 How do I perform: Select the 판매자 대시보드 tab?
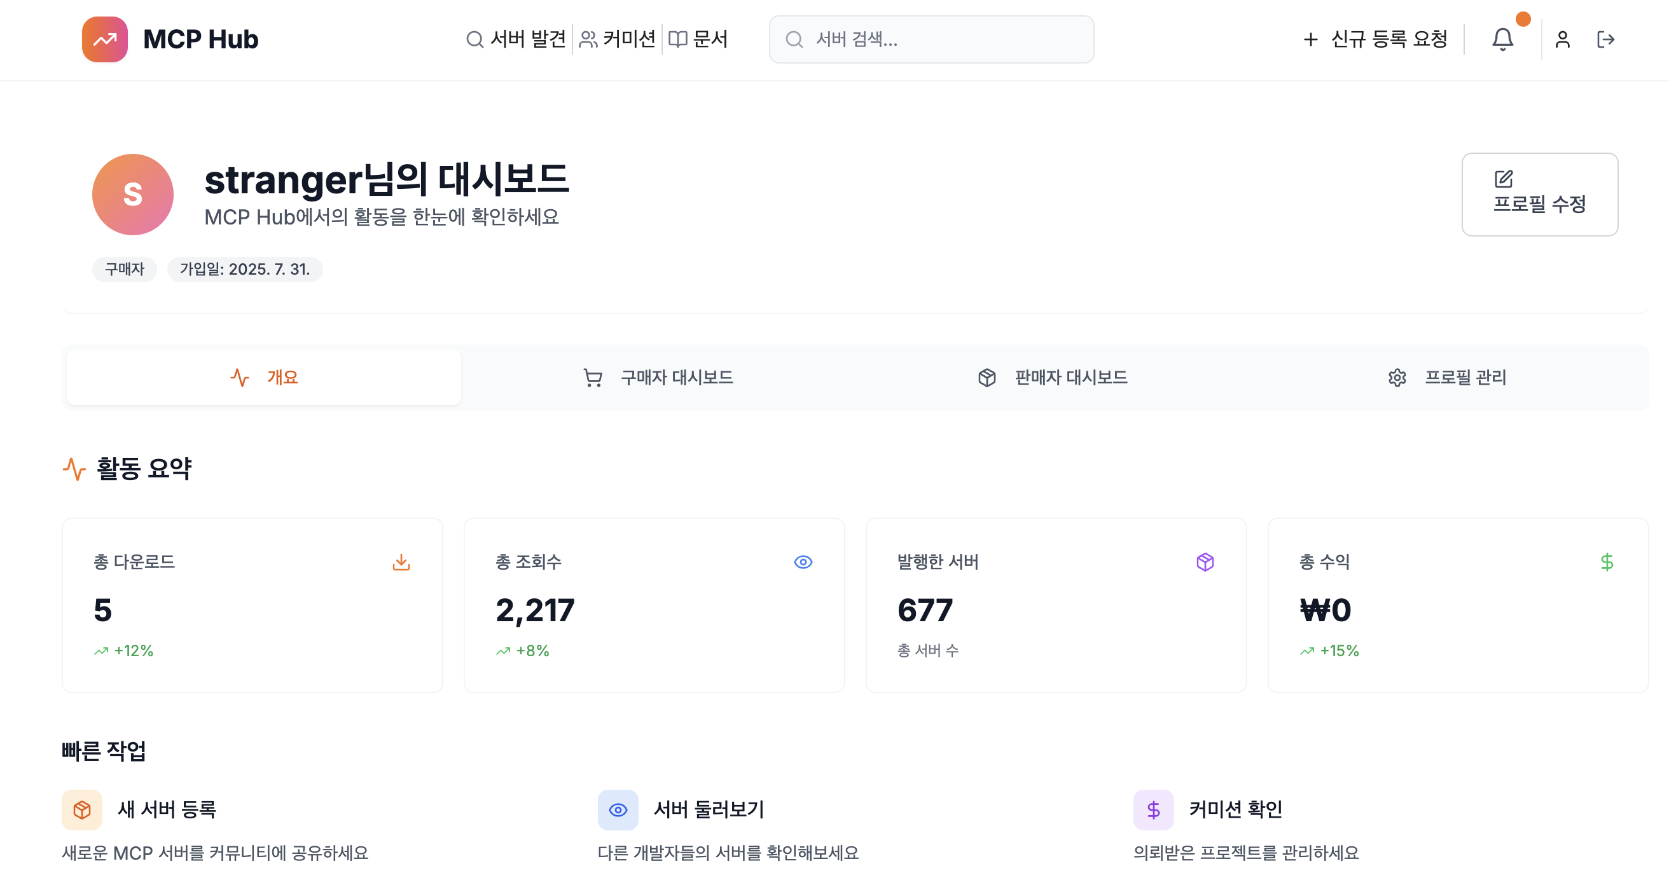(1053, 378)
